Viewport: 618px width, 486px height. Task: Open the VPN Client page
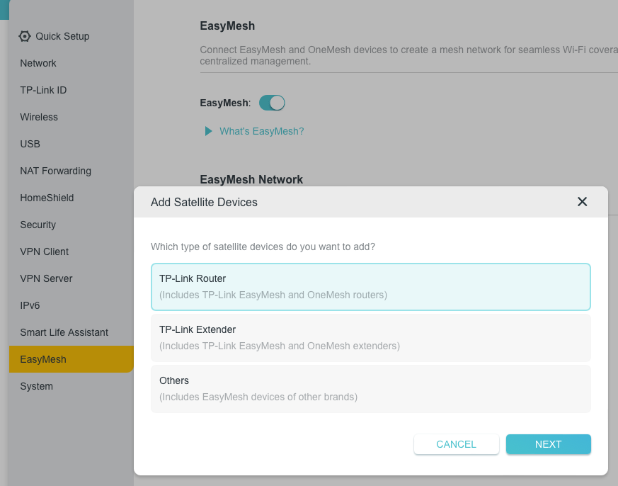(x=45, y=252)
